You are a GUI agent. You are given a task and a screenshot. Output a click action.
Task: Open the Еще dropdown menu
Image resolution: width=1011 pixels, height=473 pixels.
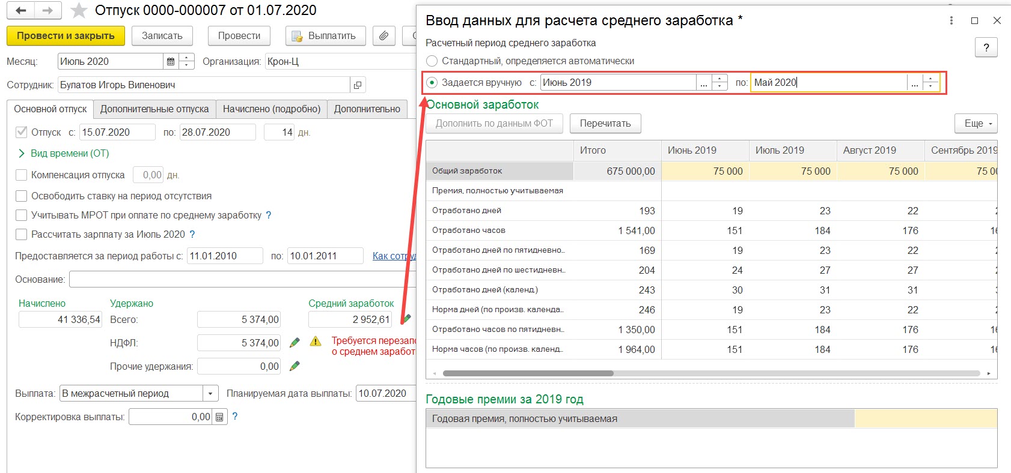coord(976,124)
